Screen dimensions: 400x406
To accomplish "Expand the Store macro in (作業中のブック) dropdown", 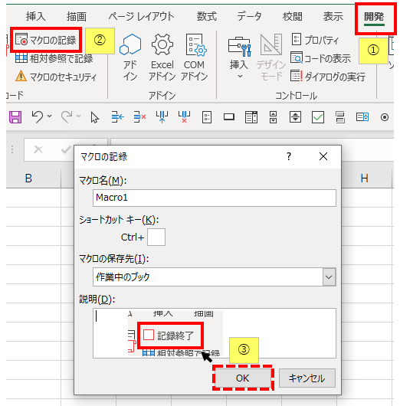I will click(x=329, y=277).
